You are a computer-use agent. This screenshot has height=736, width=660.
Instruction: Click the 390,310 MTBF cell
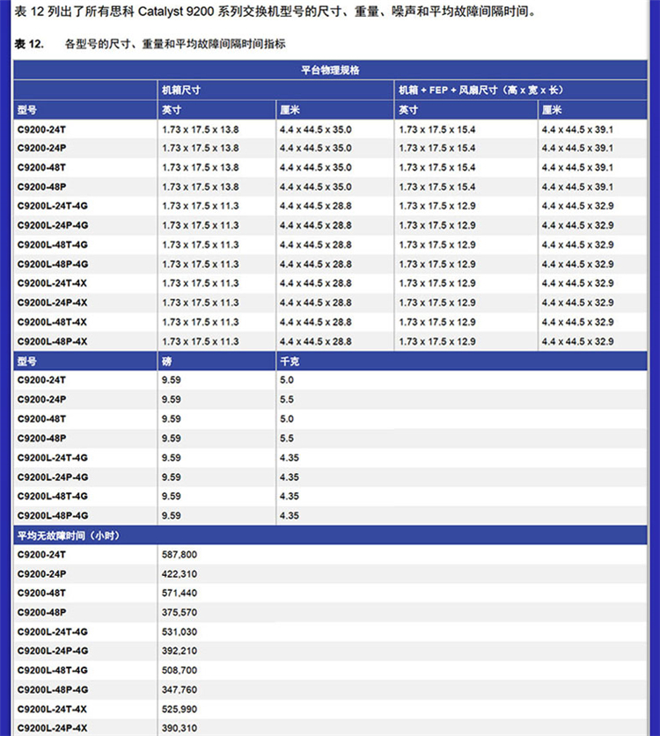pos(180,728)
